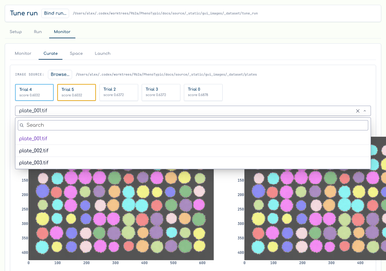Screen dimensions: 386x271
Task: Click the IMAGE SOURCE label
Action: 30,74
